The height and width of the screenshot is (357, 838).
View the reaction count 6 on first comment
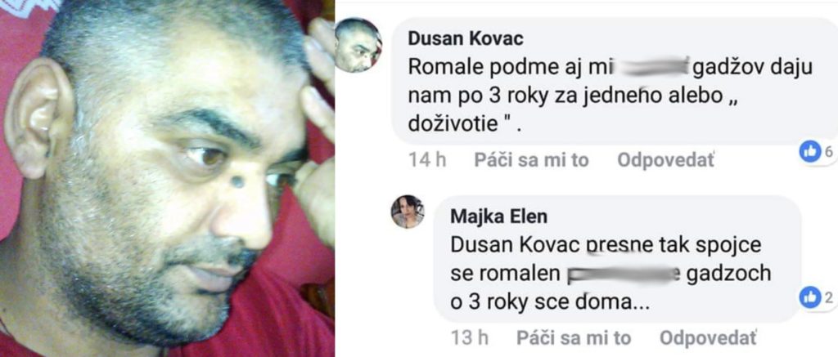tap(829, 152)
